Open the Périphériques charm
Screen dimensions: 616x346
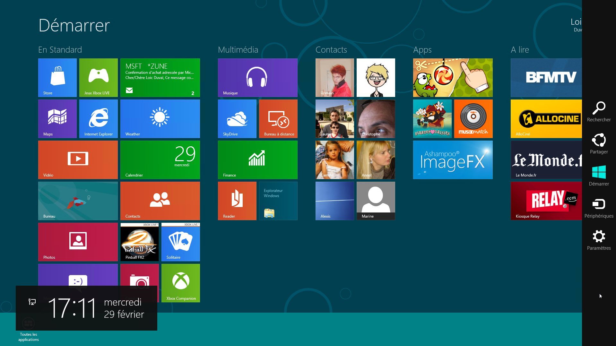[599, 208]
